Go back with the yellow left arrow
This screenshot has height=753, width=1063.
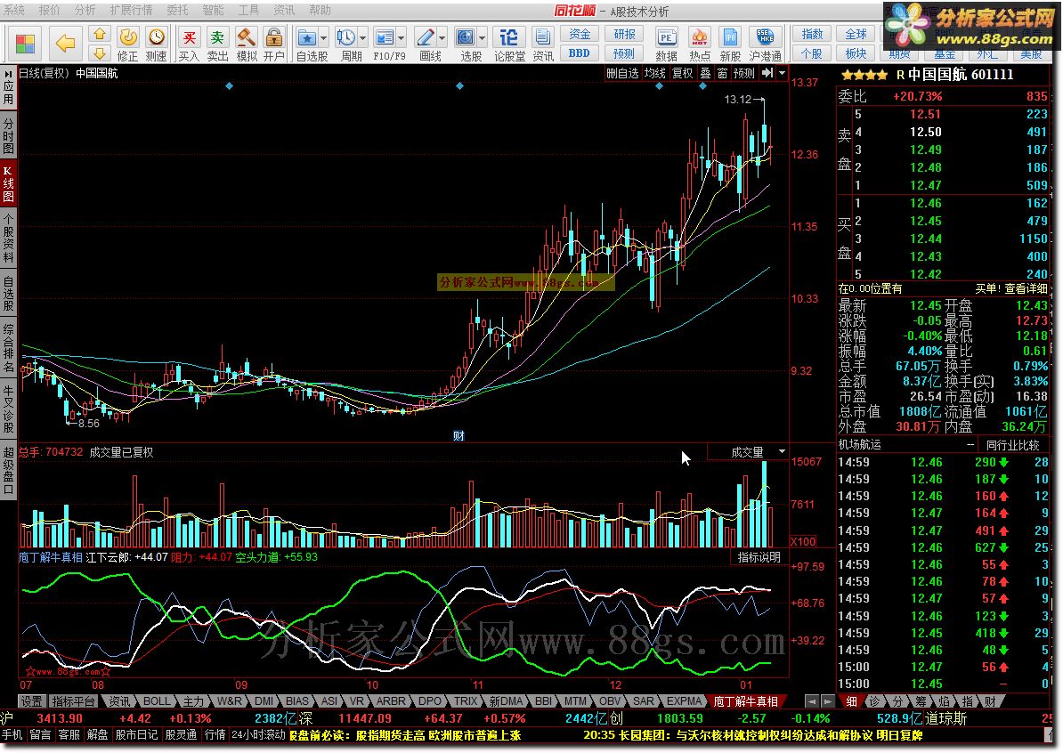tap(65, 44)
